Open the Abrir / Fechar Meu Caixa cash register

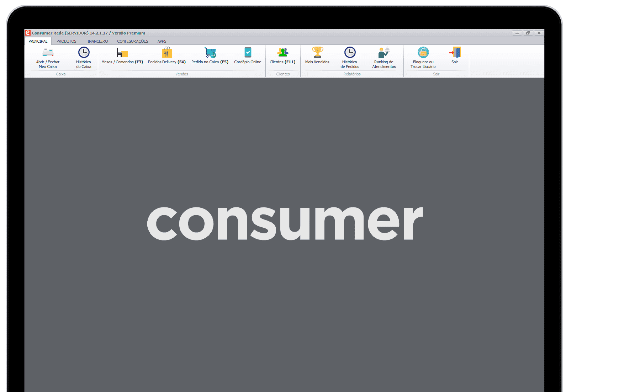point(48,58)
